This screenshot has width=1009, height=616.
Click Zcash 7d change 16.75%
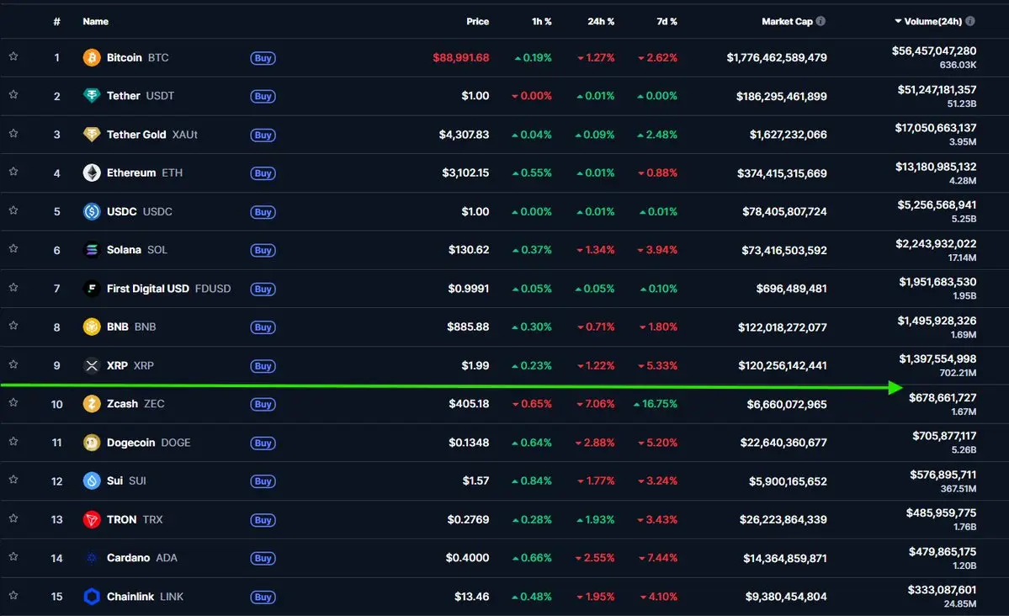(x=655, y=404)
